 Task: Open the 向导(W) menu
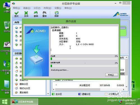47,8
